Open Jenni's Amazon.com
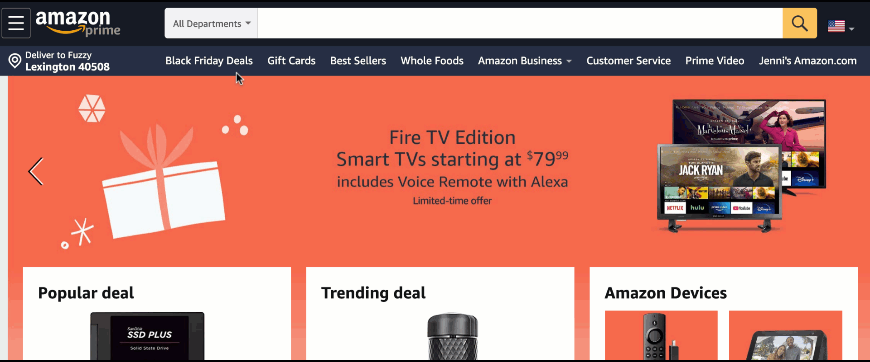 [808, 61]
